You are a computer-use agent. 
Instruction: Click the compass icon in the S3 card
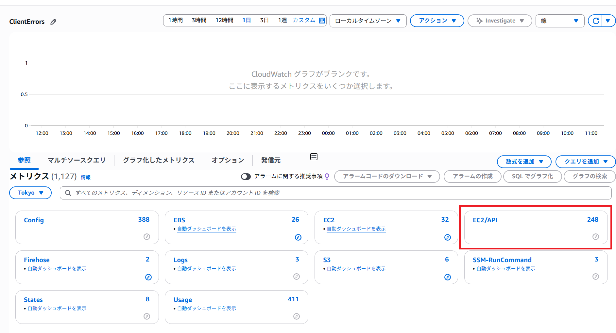coord(448,277)
